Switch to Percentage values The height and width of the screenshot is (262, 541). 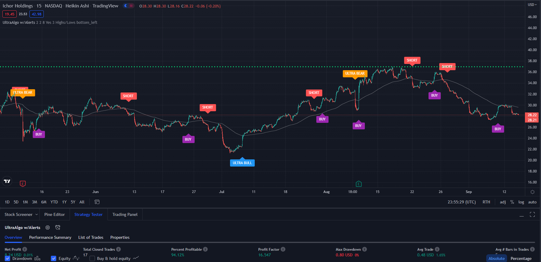tap(521, 258)
